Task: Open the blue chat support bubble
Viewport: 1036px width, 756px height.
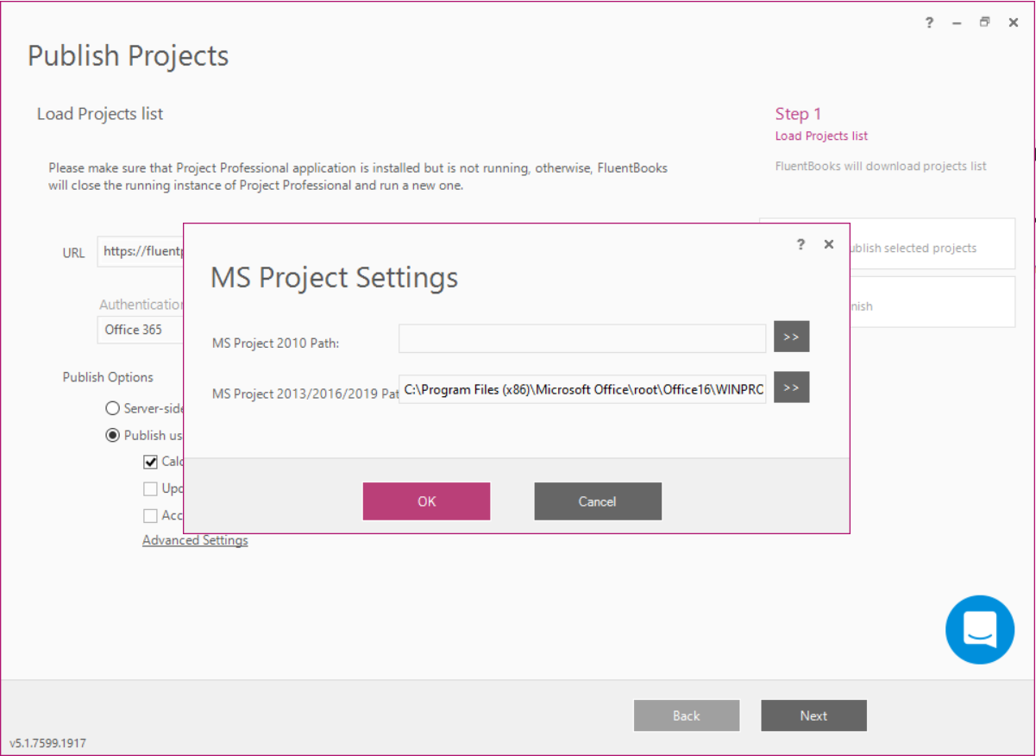Action: (x=980, y=629)
